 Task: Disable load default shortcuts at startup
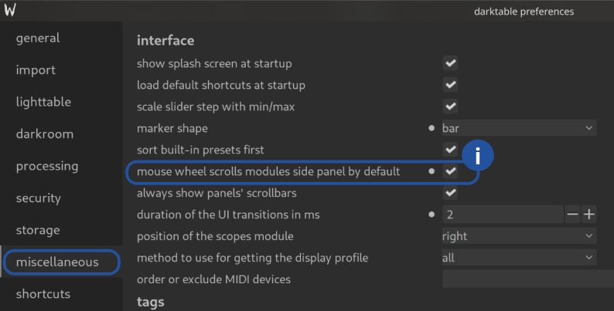click(x=451, y=85)
